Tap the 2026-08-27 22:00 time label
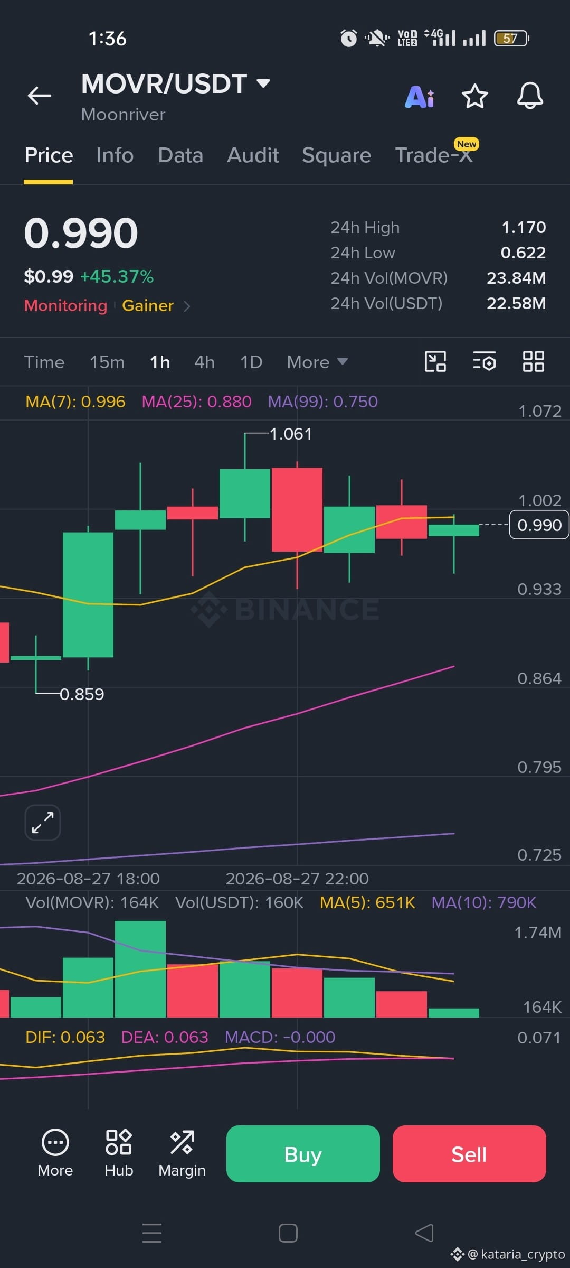Screen dimensions: 570x1268 click(297, 879)
